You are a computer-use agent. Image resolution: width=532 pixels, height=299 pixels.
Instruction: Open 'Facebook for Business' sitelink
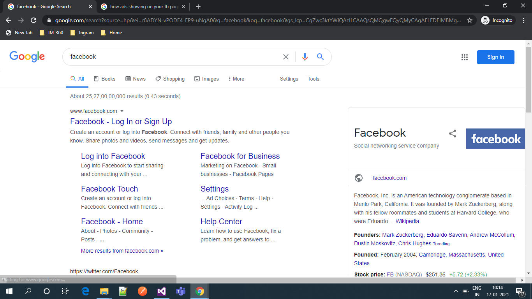click(x=240, y=156)
